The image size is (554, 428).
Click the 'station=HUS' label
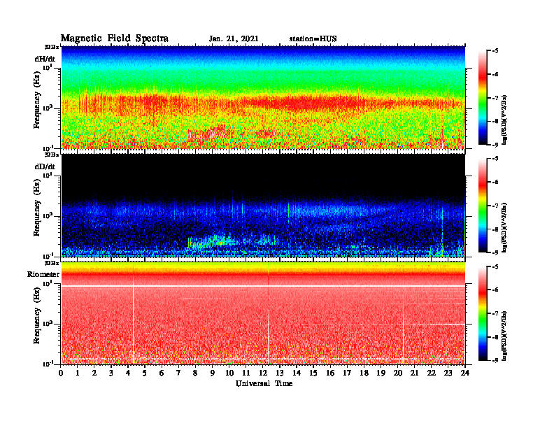313,39
